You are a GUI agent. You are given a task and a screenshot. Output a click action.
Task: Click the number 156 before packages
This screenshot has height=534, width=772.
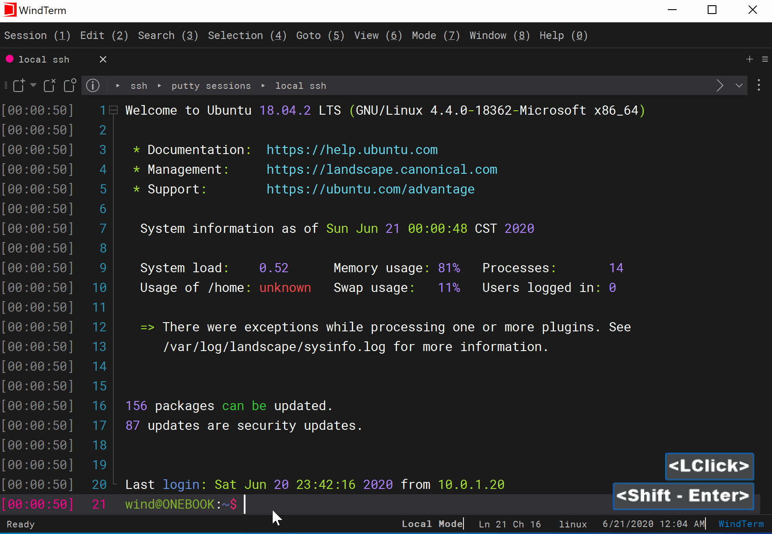click(x=137, y=406)
